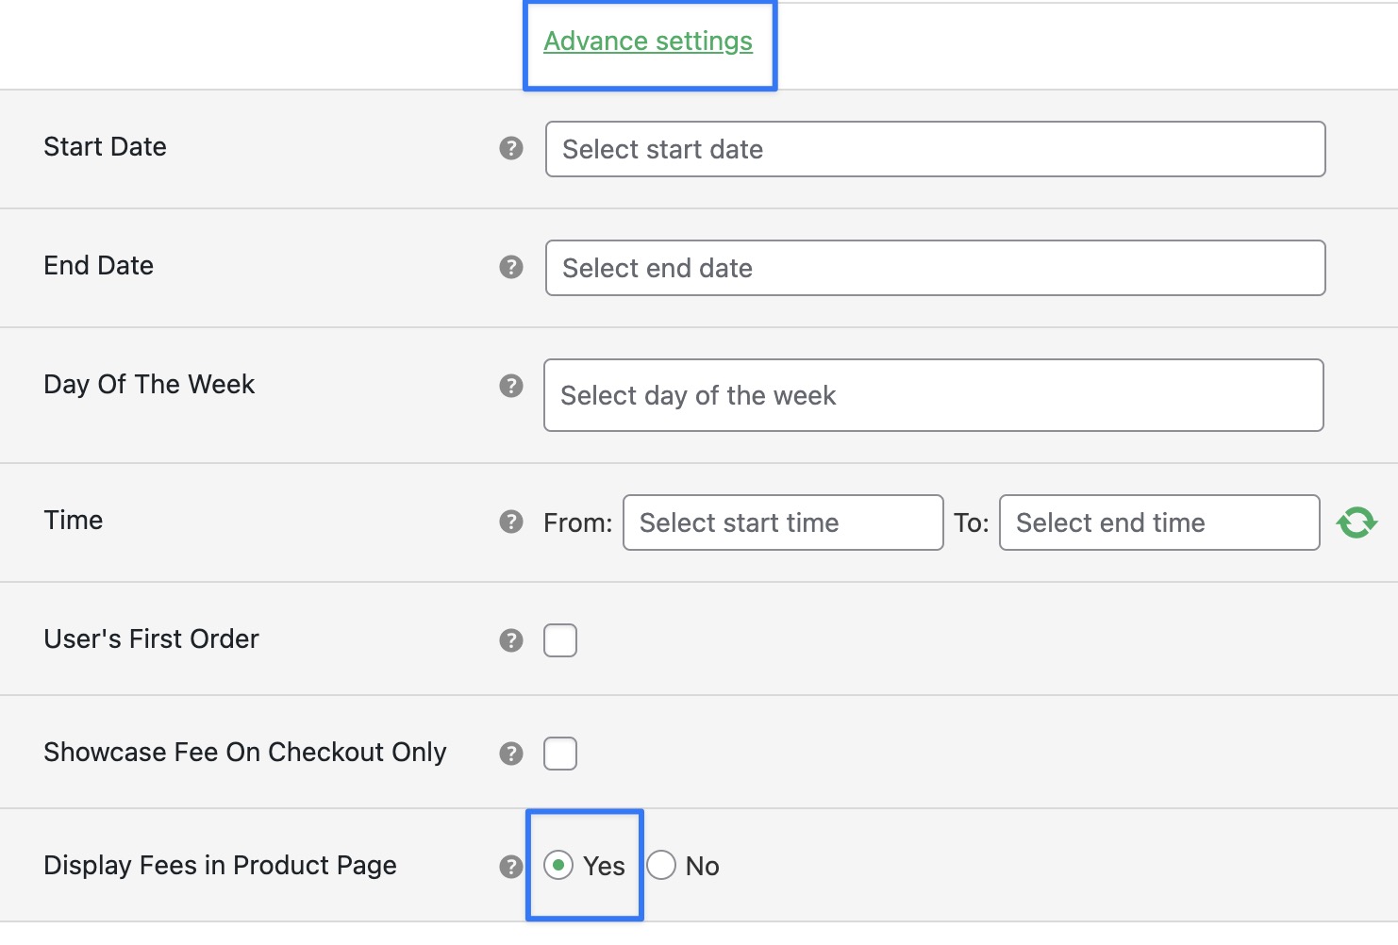Screen dimensions: 1398x945
Task: Click Display Fees in Product Page help icon
Action: coord(511,867)
